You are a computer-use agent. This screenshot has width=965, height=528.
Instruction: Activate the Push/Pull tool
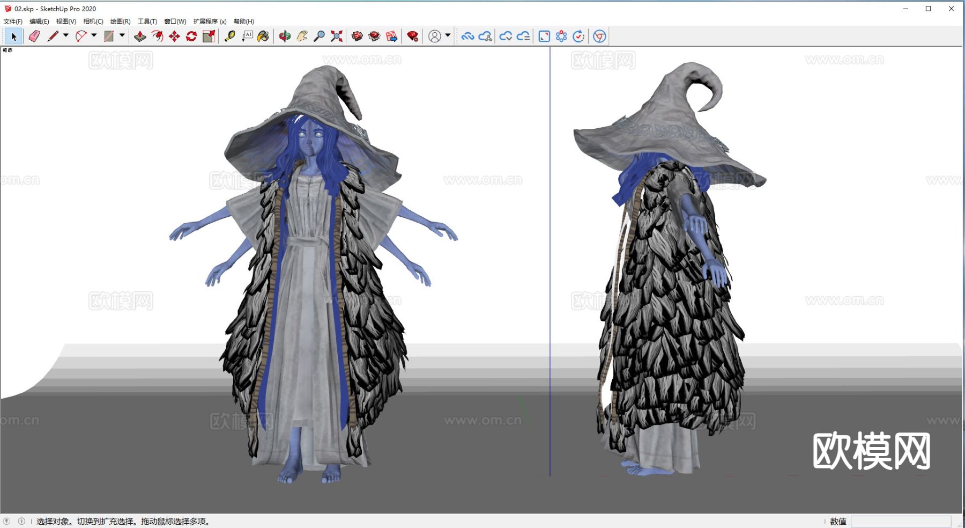point(140,36)
